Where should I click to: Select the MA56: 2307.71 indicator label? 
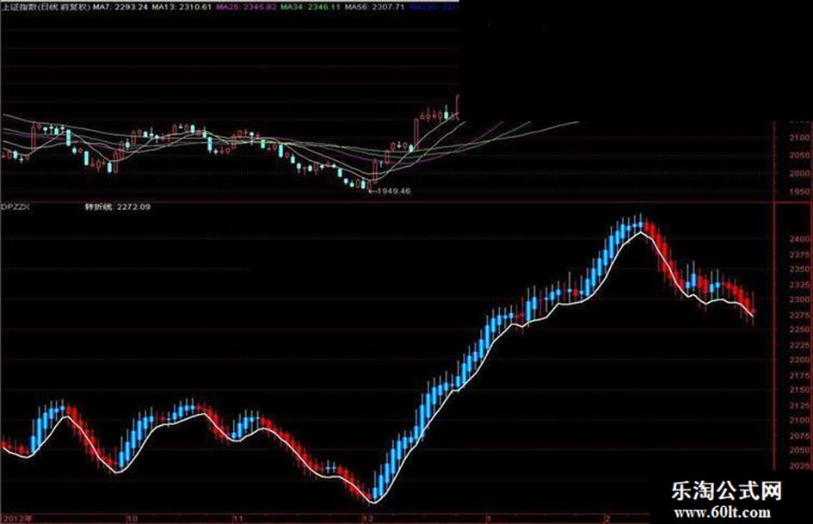pos(374,8)
